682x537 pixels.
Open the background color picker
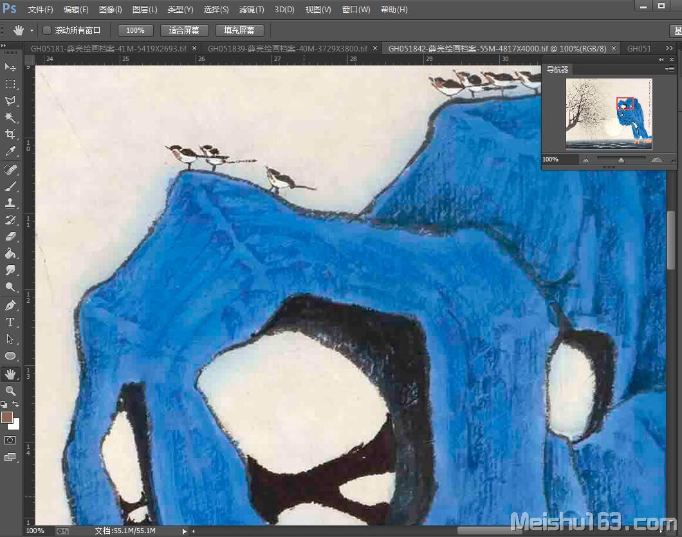[15, 425]
